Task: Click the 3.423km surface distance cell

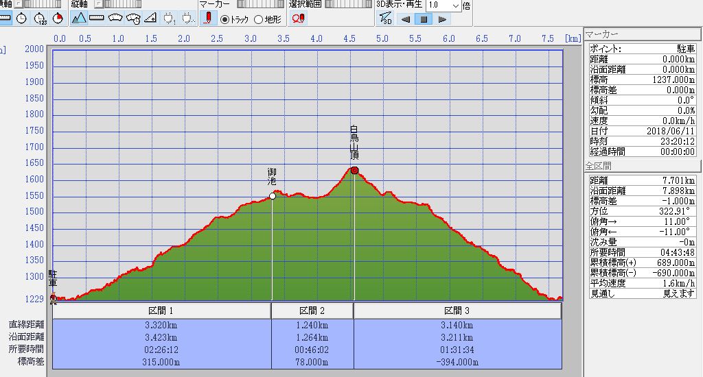Action: [161, 338]
